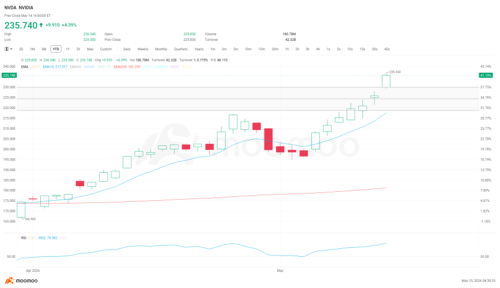Choose the 10m interval
The image size is (500, 288).
248,49
